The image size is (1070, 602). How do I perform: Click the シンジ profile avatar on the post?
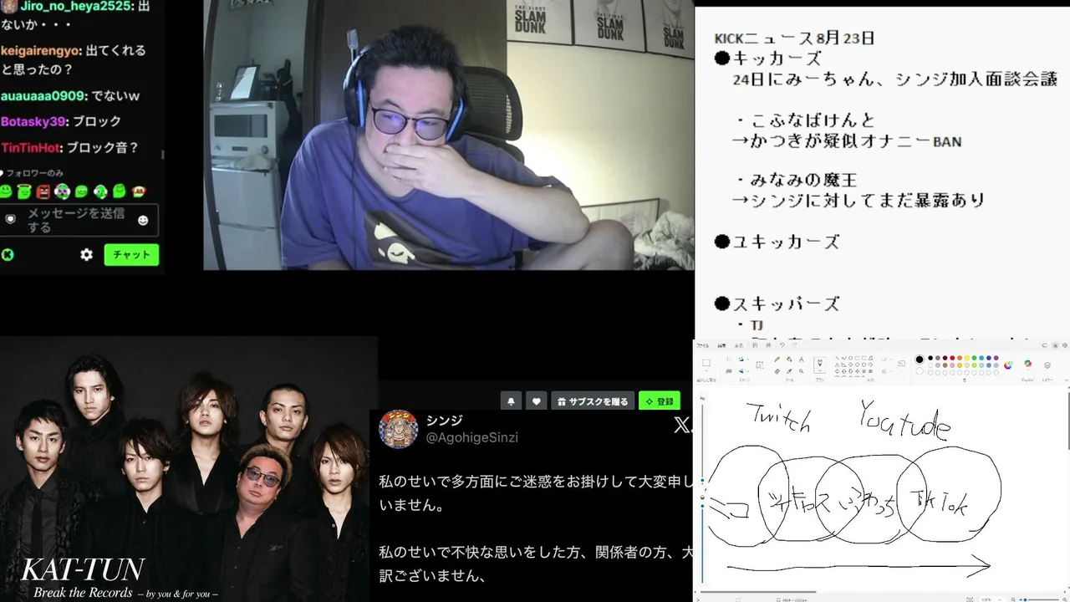point(399,429)
